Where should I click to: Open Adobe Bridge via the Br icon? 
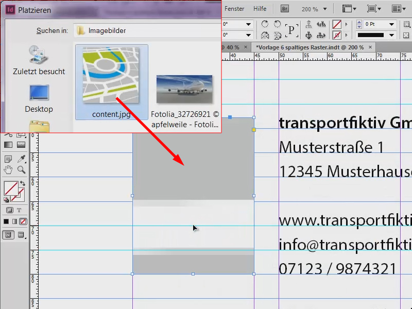click(284, 9)
